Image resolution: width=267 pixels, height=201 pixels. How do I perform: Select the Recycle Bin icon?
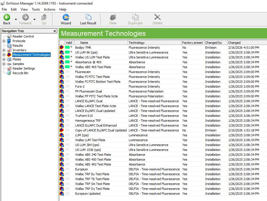click(9, 73)
